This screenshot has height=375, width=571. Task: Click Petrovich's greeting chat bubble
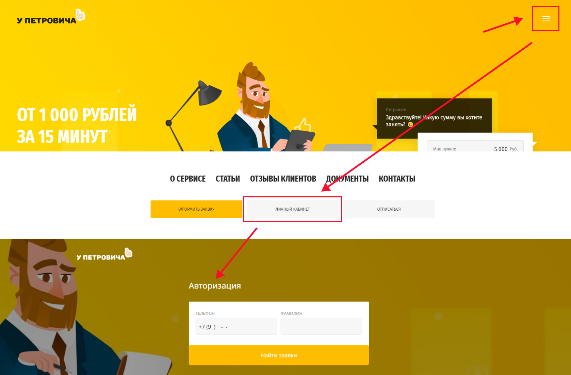pyautogui.click(x=434, y=118)
